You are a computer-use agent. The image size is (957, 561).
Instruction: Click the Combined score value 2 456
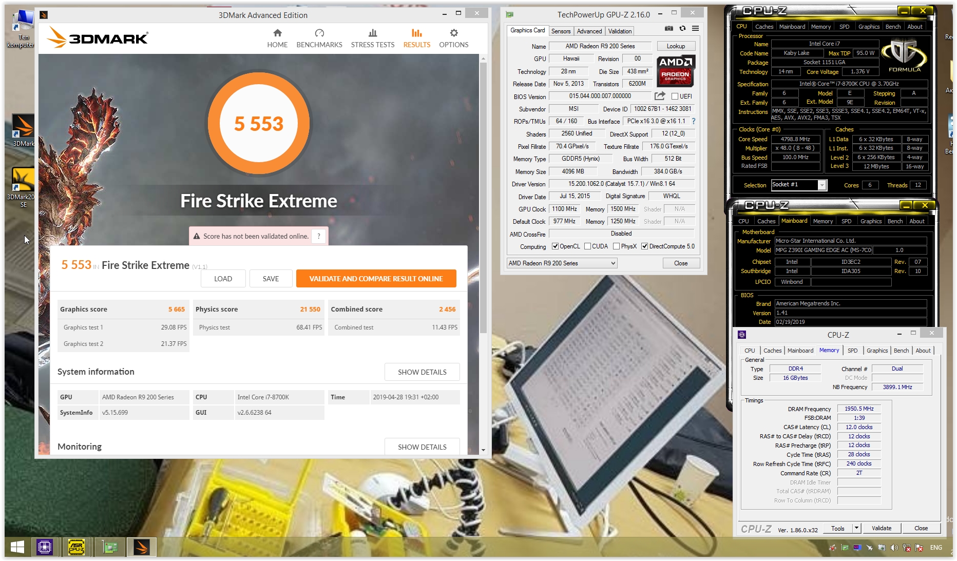(447, 309)
